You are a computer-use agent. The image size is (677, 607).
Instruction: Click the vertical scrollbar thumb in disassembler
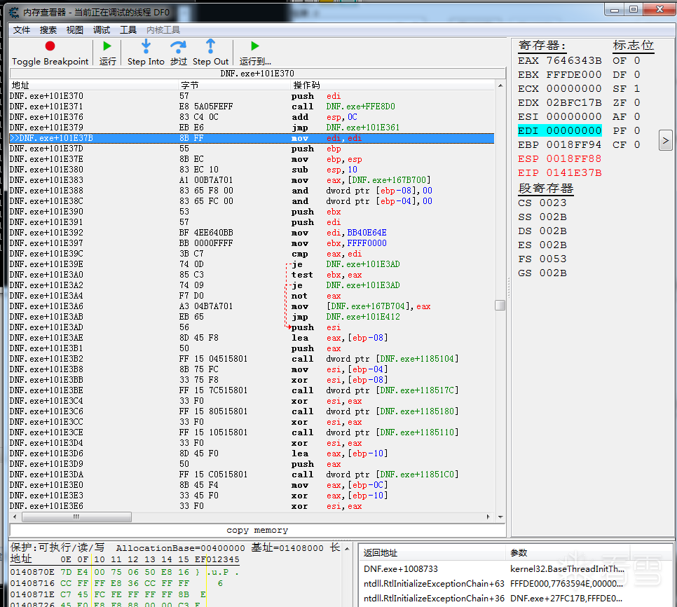500,305
